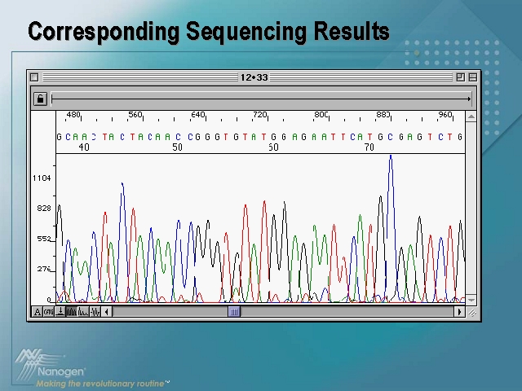Viewport: 522px width, 391px height.
Task: Click the 12•33 window title bar
Action: [x=254, y=77]
